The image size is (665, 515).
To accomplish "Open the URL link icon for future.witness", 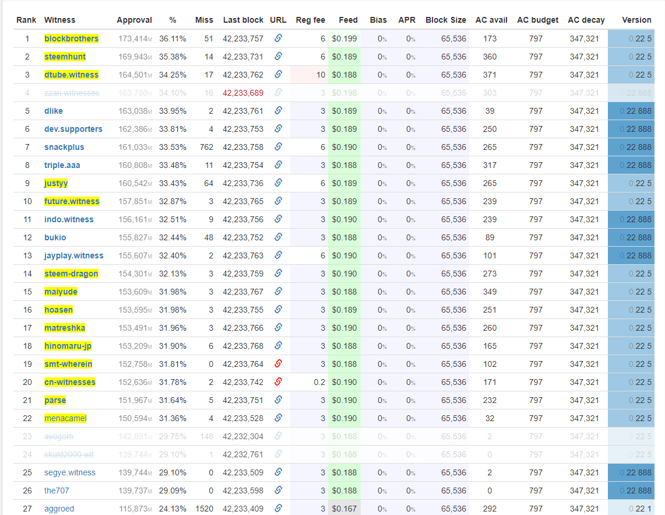I will coord(278,201).
